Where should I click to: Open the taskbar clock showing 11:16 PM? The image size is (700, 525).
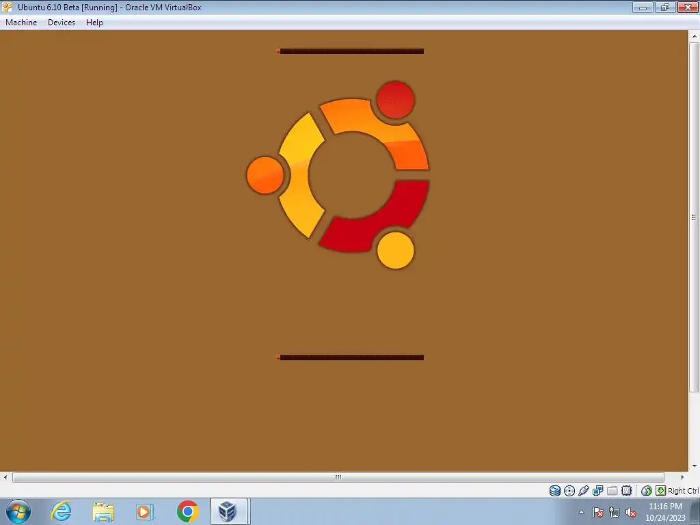[x=665, y=512]
